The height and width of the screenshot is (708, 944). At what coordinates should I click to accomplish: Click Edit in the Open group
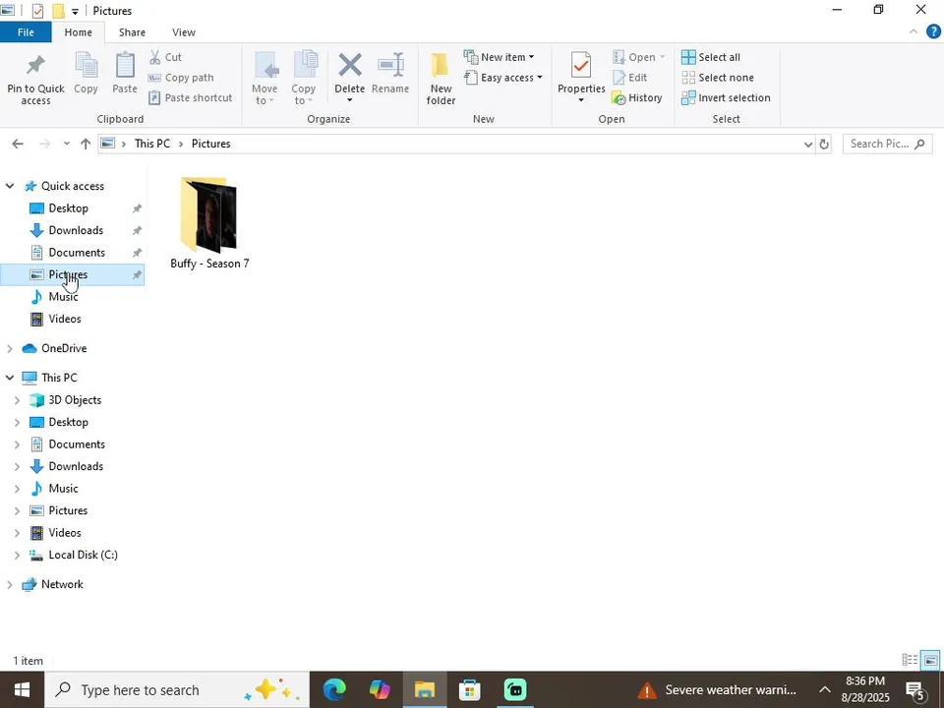630,78
